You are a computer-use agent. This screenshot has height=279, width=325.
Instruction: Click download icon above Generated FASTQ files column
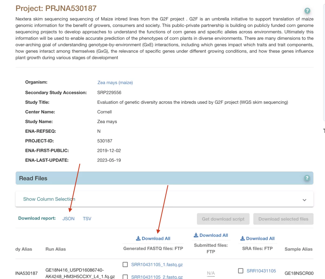click(x=138, y=238)
